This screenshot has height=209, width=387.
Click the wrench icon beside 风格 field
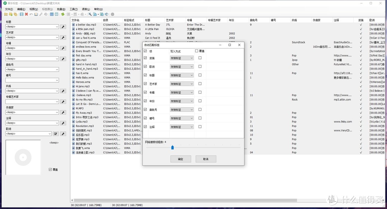tap(63, 91)
